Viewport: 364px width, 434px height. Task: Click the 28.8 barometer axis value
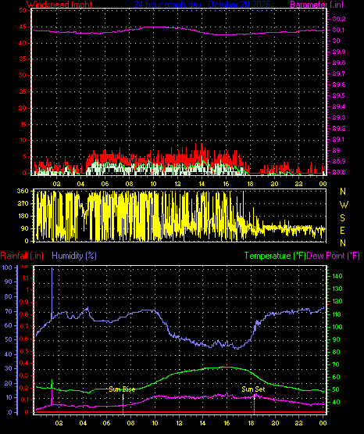coord(339,172)
